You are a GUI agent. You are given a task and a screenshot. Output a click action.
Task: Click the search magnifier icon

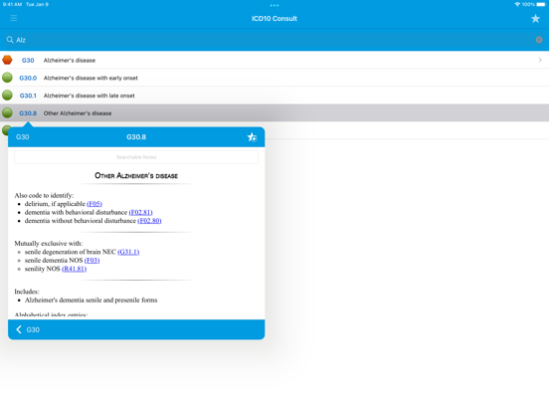pyautogui.click(x=10, y=40)
